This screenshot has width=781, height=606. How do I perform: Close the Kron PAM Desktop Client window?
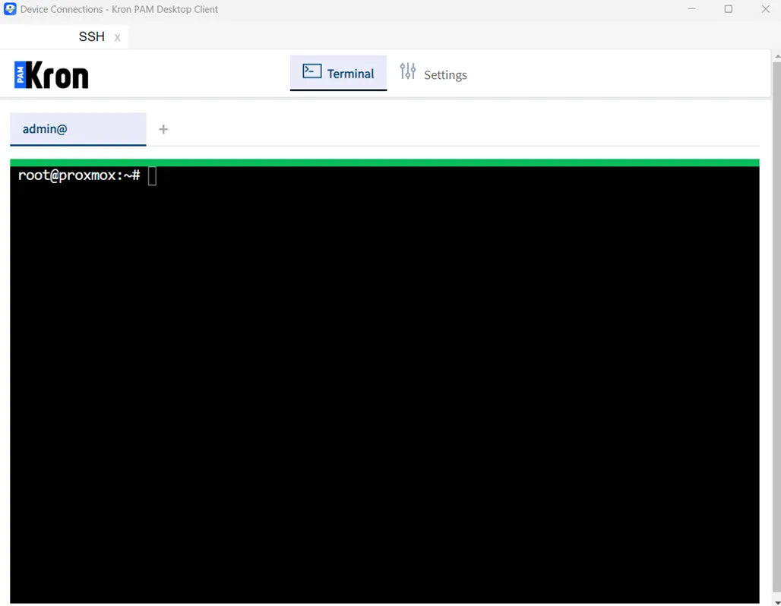pyautogui.click(x=766, y=9)
